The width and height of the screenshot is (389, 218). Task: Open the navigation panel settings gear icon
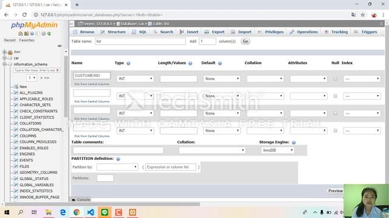click(43, 34)
